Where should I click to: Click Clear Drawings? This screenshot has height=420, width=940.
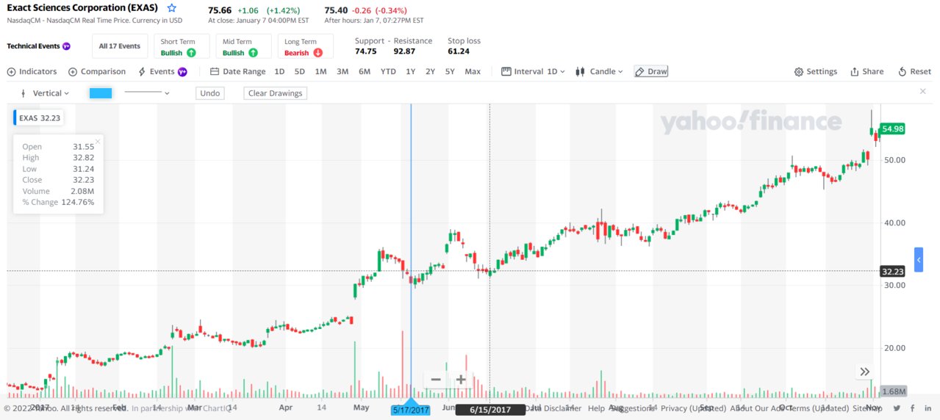pyautogui.click(x=276, y=93)
